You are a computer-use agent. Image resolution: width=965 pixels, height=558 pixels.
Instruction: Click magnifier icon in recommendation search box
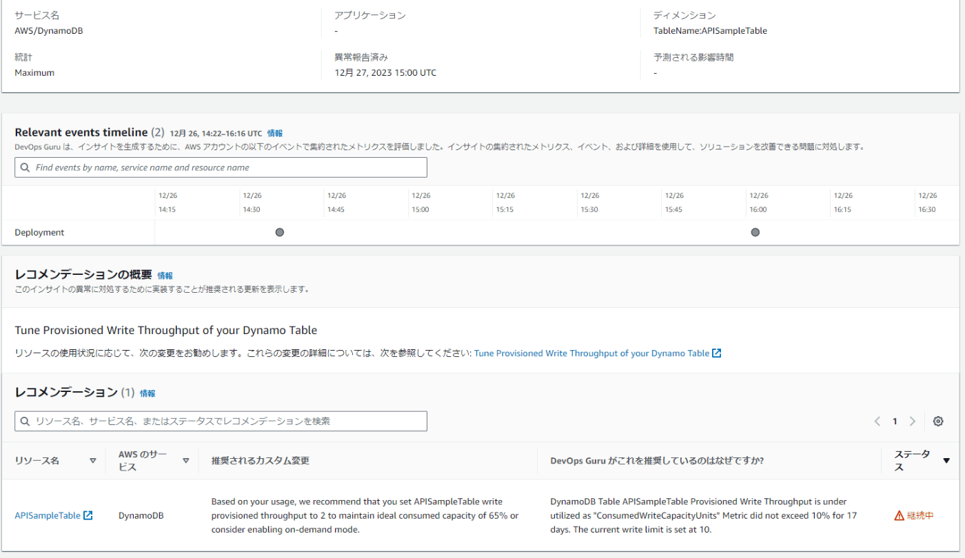tap(25, 421)
